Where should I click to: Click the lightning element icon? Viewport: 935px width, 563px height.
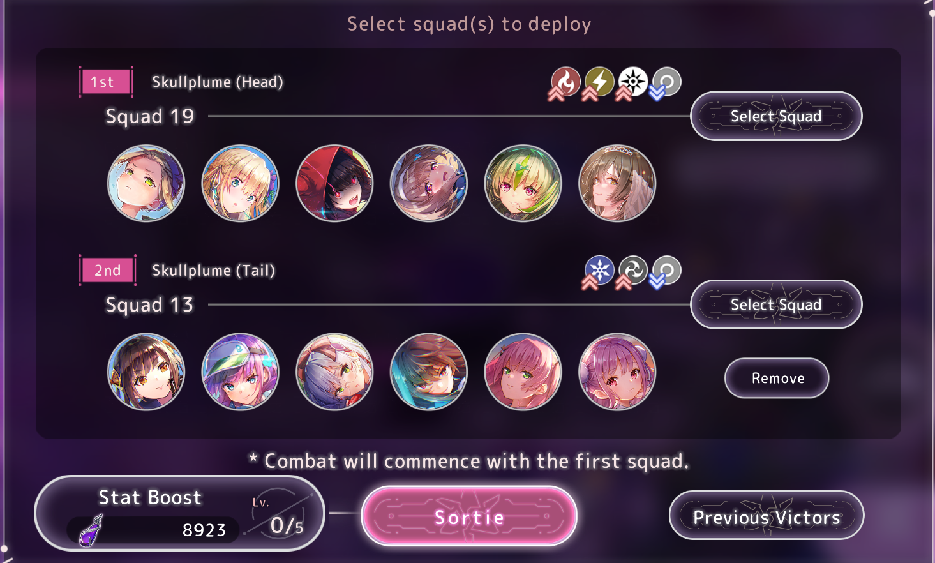[x=599, y=82]
